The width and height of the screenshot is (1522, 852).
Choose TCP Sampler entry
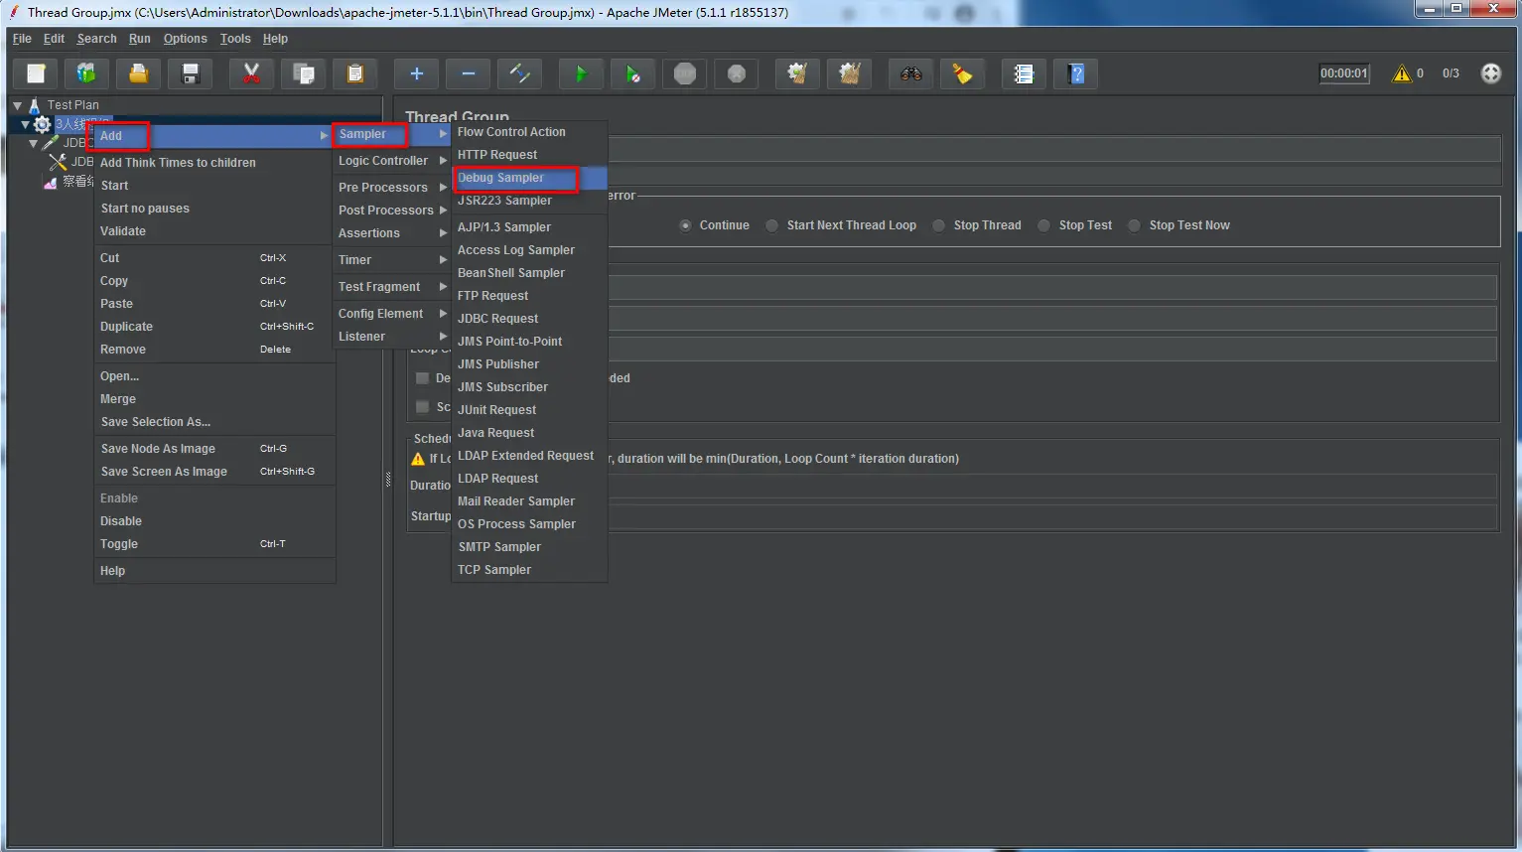[529, 570]
